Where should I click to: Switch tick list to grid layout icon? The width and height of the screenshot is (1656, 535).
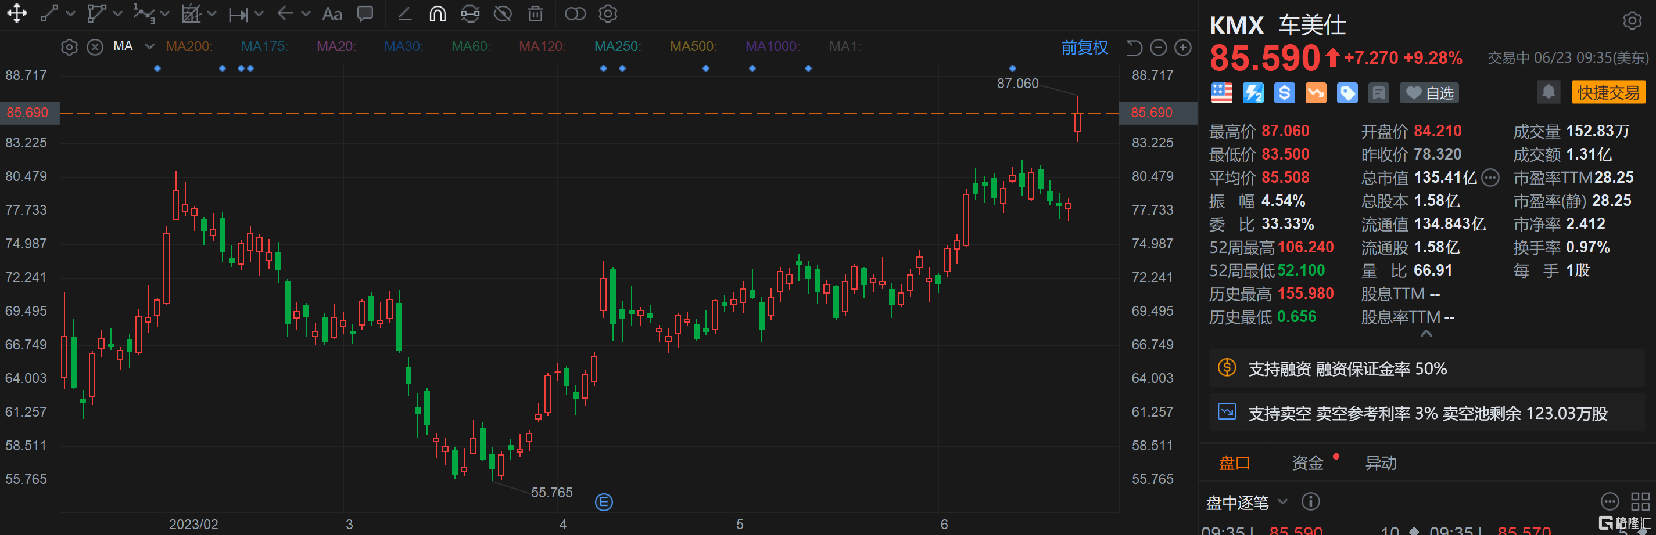tap(1640, 501)
